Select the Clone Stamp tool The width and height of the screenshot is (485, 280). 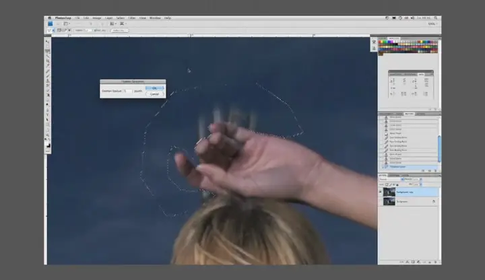point(48,81)
